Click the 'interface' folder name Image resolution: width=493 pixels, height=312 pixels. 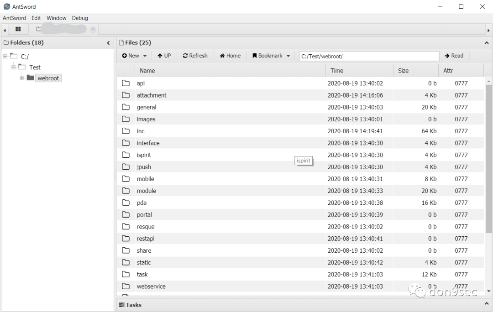pos(148,143)
